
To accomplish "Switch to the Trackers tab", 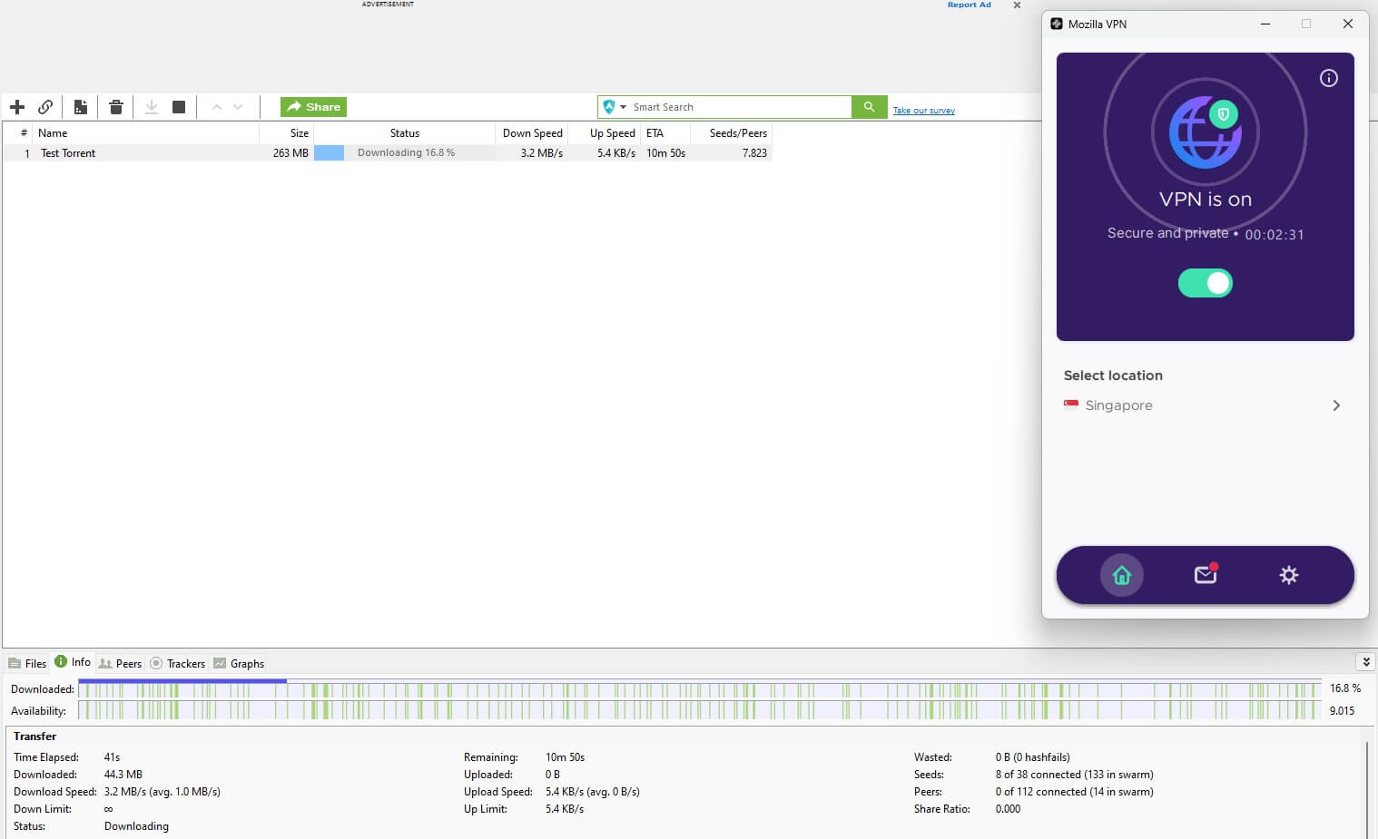I will pos(178,664).
